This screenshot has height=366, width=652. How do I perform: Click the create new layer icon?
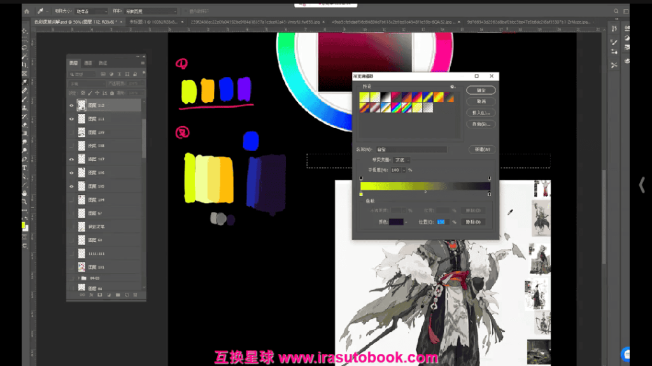(127, 295)
